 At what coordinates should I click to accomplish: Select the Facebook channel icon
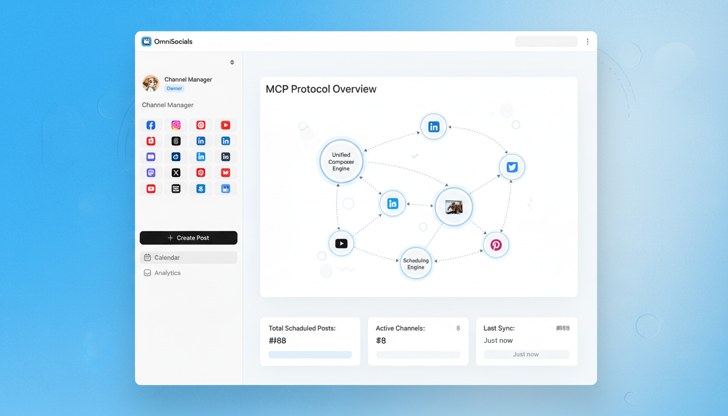point(151,125)
